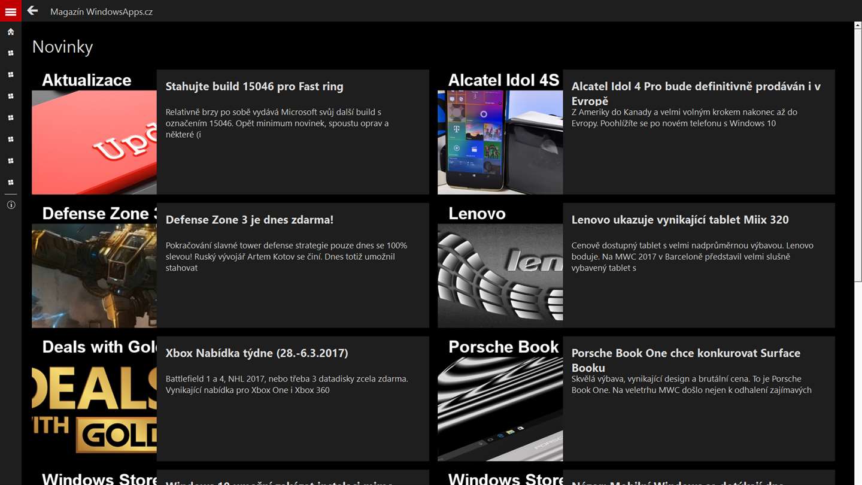
Task: Click description 'Skvělá výbava, vynikající design a brutální cena'
Action: tap(691, 384)
